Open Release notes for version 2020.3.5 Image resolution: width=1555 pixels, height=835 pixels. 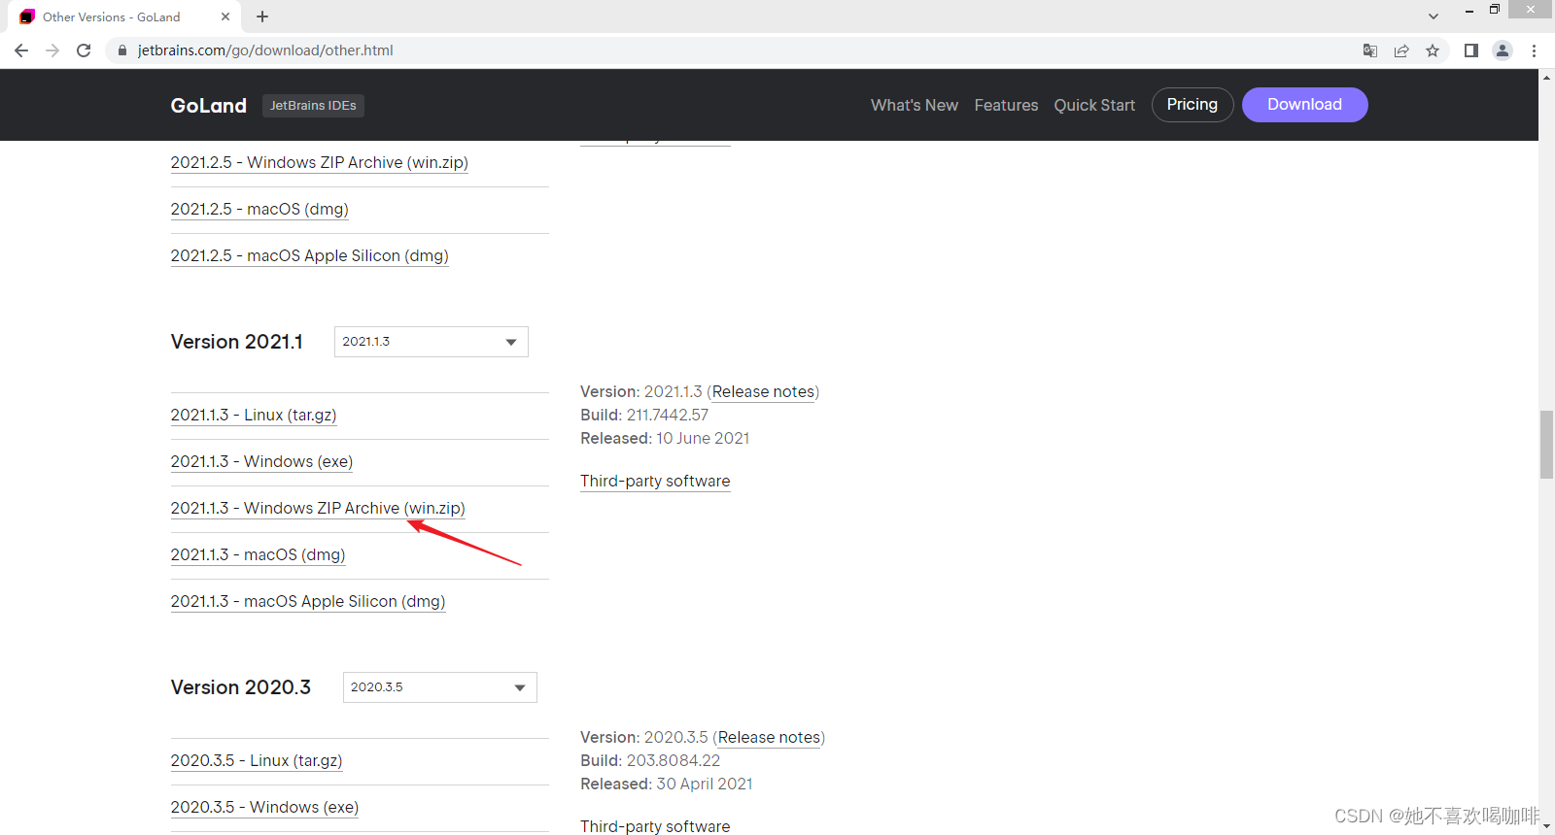click(x=769, y=738)
